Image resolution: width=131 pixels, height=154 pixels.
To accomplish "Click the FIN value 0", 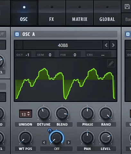I will tap(75, 55).
